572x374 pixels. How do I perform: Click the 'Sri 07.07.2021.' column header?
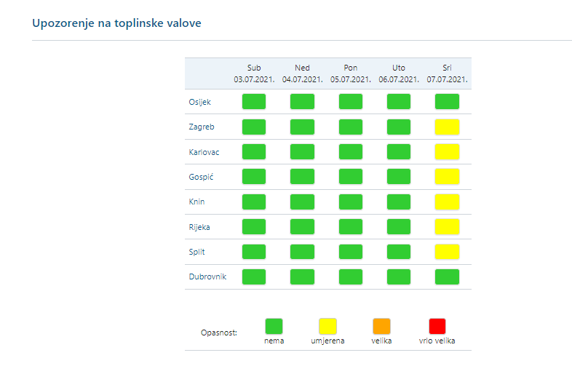point(447,73)
